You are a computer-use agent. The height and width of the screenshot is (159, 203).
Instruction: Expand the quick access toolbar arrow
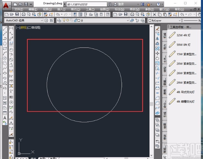pos(31,4)
